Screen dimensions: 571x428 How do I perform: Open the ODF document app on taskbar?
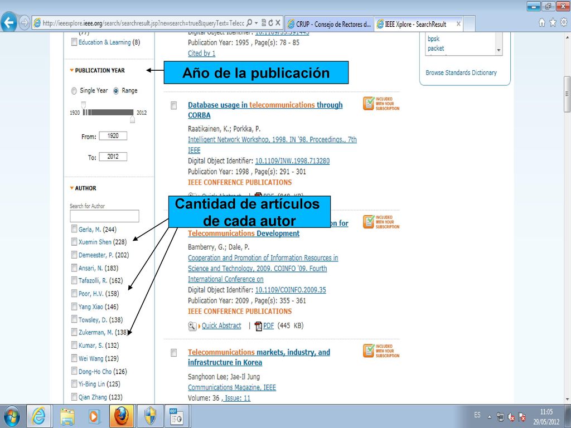click(176, 416)
